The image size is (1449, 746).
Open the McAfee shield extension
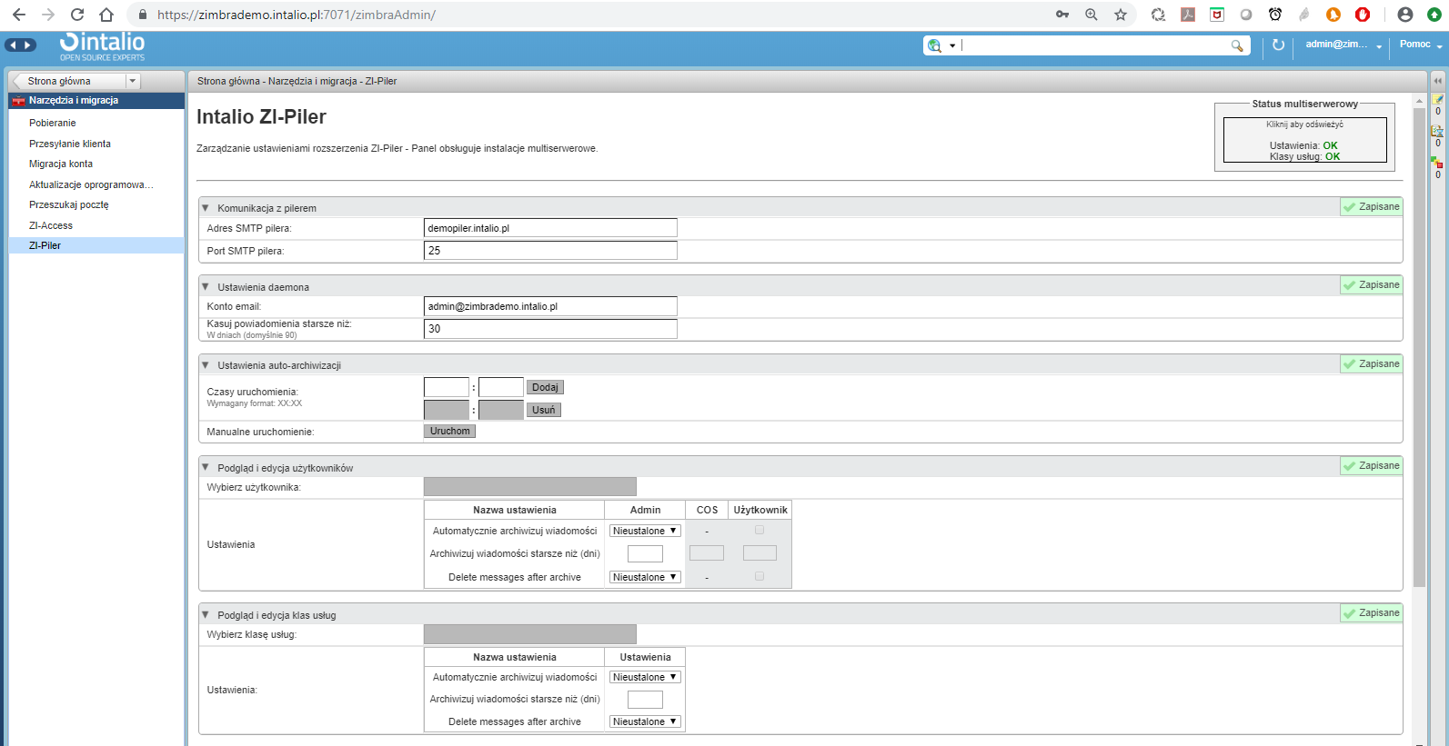1217,15
